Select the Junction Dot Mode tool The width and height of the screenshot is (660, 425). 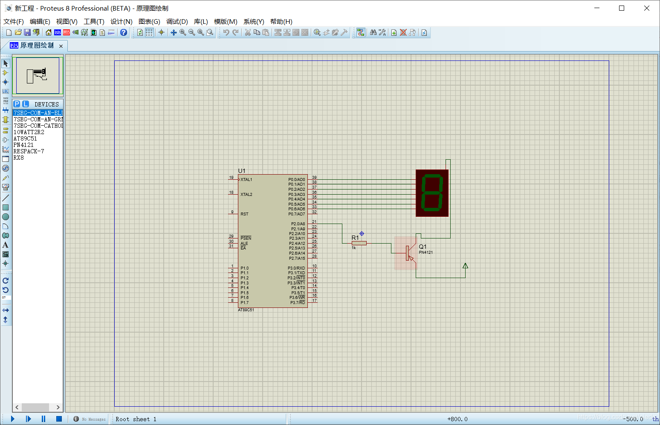pyautogui.click(x=6, y=82)
